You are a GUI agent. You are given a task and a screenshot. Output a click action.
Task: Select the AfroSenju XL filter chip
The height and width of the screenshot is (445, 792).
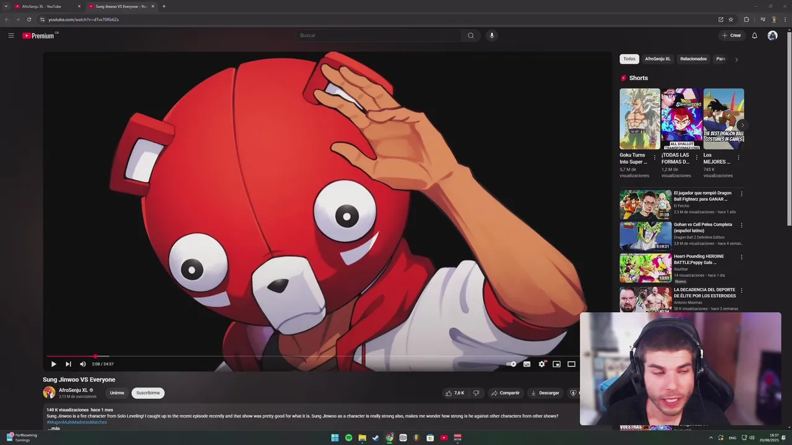click(x=658, y=59)
